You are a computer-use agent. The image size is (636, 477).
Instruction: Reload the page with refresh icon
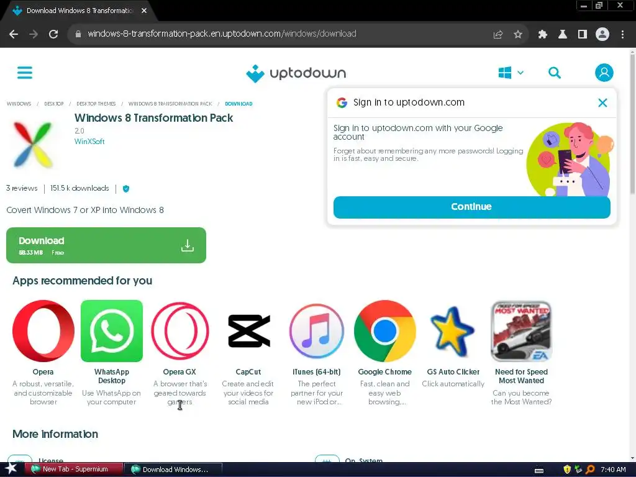click(x=53, y=34)
